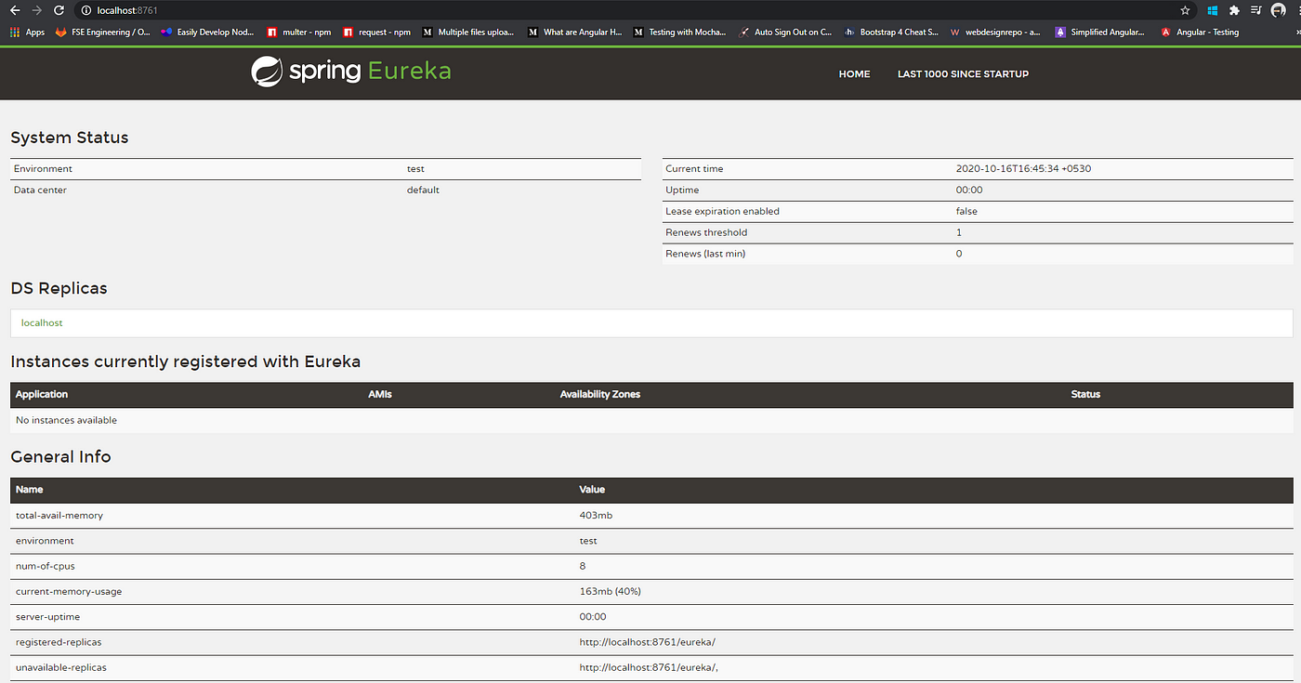Click the browser back arrow
Screen dimensions: 1301x683
click(x=15, y=10)
